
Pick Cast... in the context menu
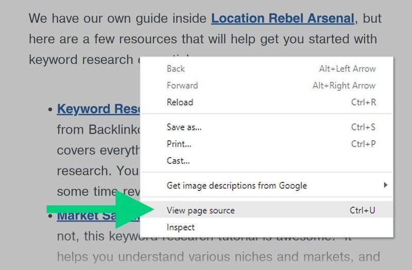(178, 161)
